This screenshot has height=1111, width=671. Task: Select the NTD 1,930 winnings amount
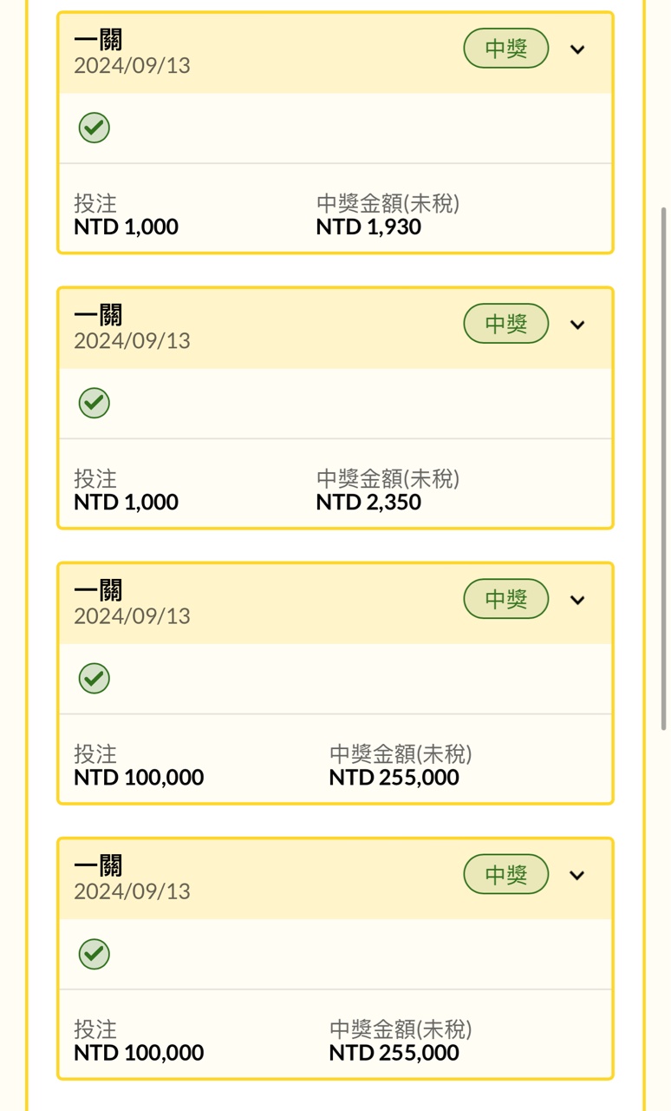tap(368, 227)
